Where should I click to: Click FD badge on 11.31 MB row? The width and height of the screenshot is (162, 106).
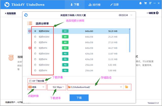(x=65, y=59)
